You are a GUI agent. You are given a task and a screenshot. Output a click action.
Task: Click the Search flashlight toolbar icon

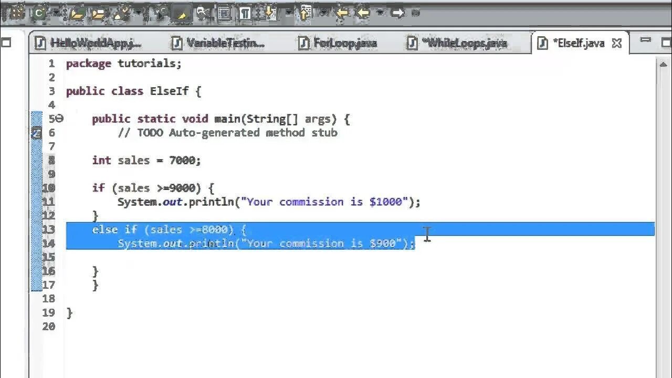tap(122, 13)
